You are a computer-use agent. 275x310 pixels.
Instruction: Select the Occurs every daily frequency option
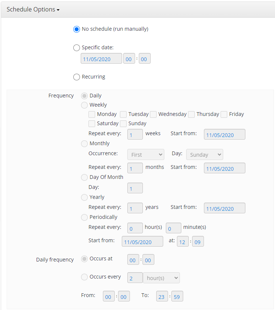click(x=84, y=277)
